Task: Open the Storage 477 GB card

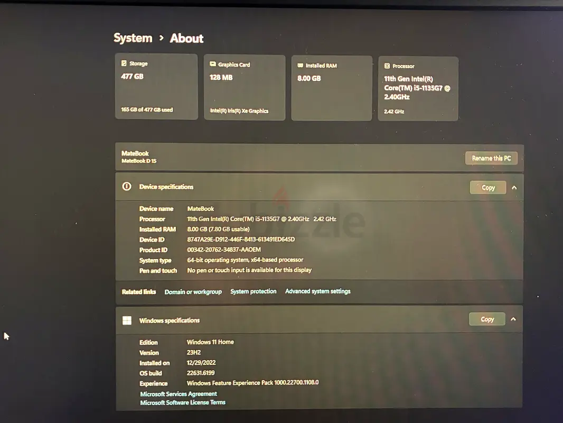Action: [156, 86]
